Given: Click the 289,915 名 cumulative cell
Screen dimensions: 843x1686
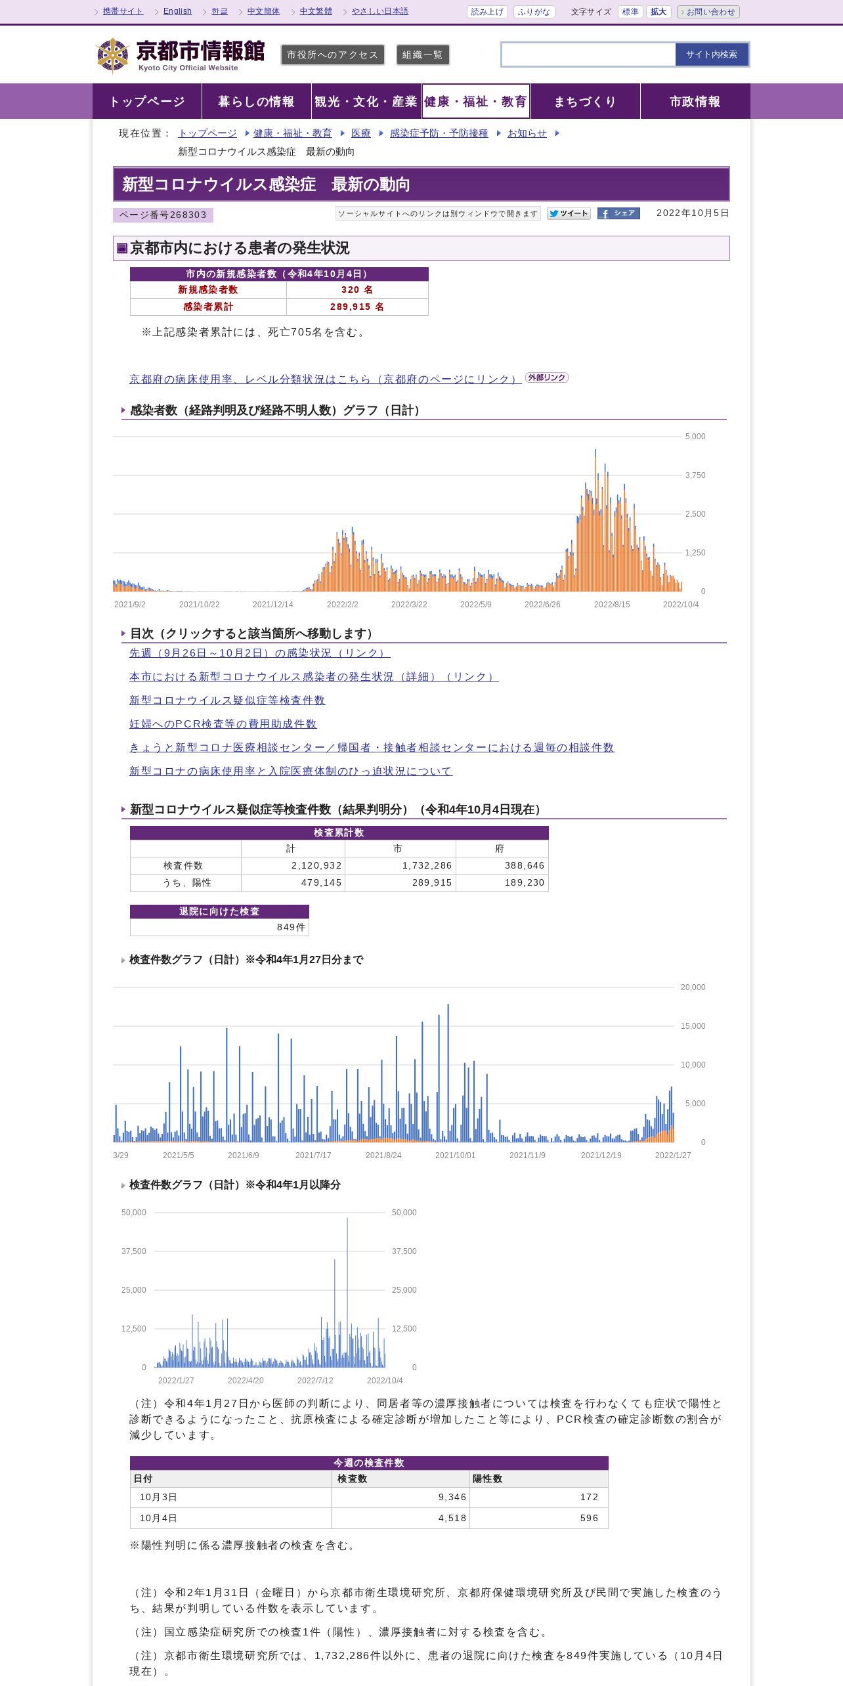Looking at the screenshot, I should (x=357, y=307).
